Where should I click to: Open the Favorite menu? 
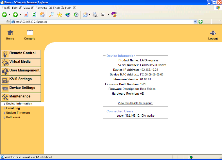pyautogui.click(x=44, y=8)
